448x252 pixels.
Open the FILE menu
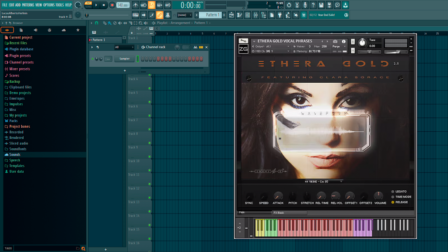point(4,5)
